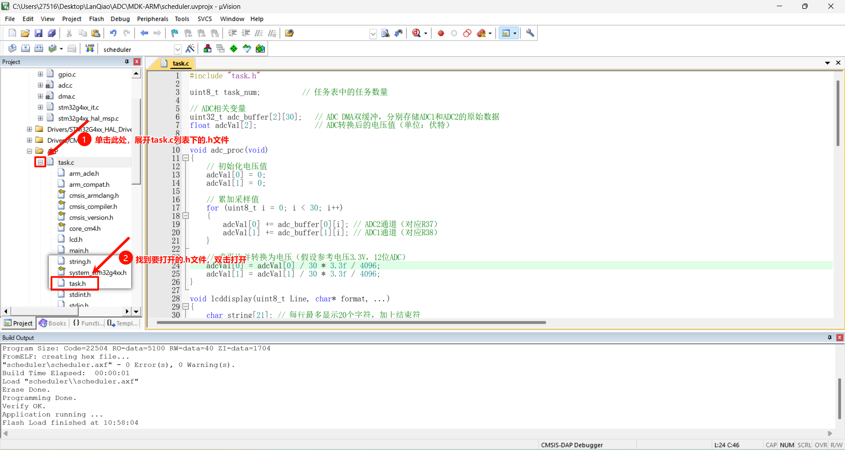
Task: Expand the adc.c tree node
Action: click(x=40, y=85)
